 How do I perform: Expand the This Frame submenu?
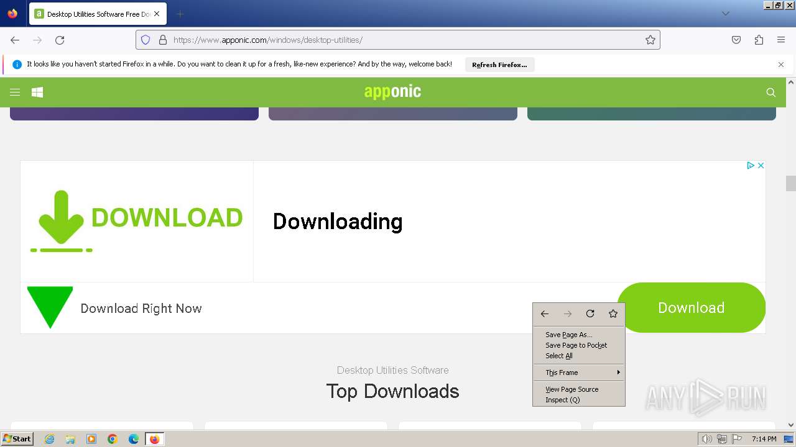[578, 372]
